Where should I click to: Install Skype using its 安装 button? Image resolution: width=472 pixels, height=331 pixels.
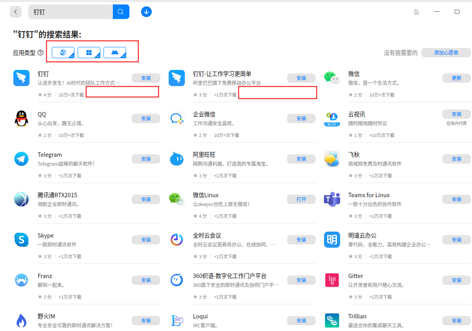tap(146, 240)
